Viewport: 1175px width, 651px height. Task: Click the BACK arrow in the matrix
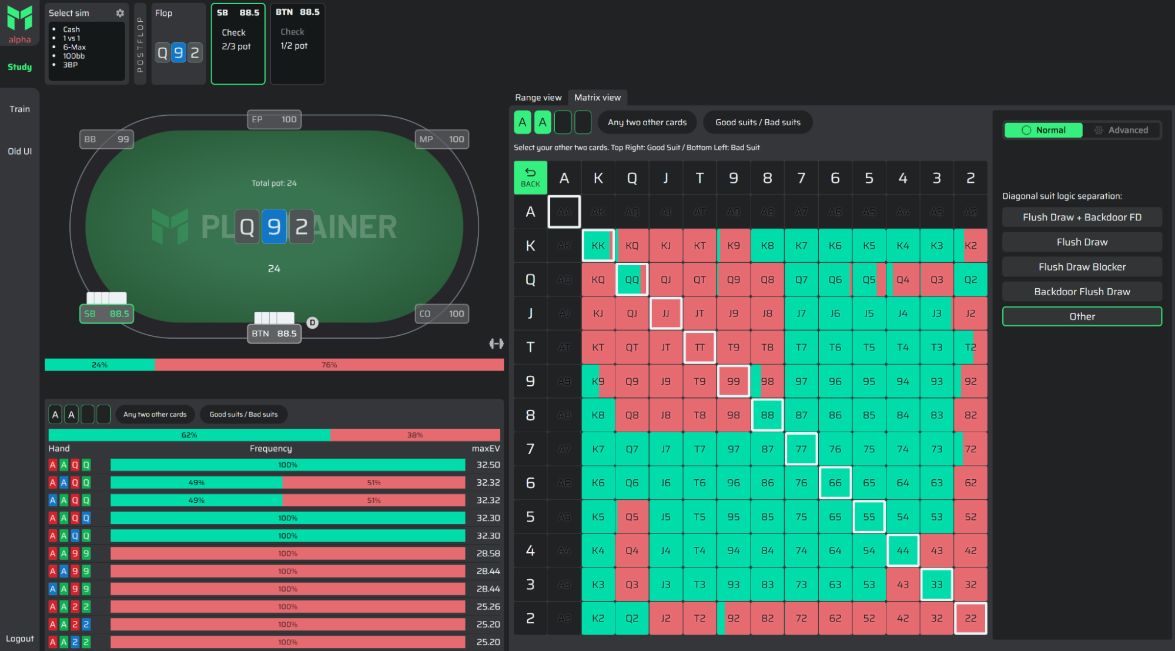coord(530,178)
